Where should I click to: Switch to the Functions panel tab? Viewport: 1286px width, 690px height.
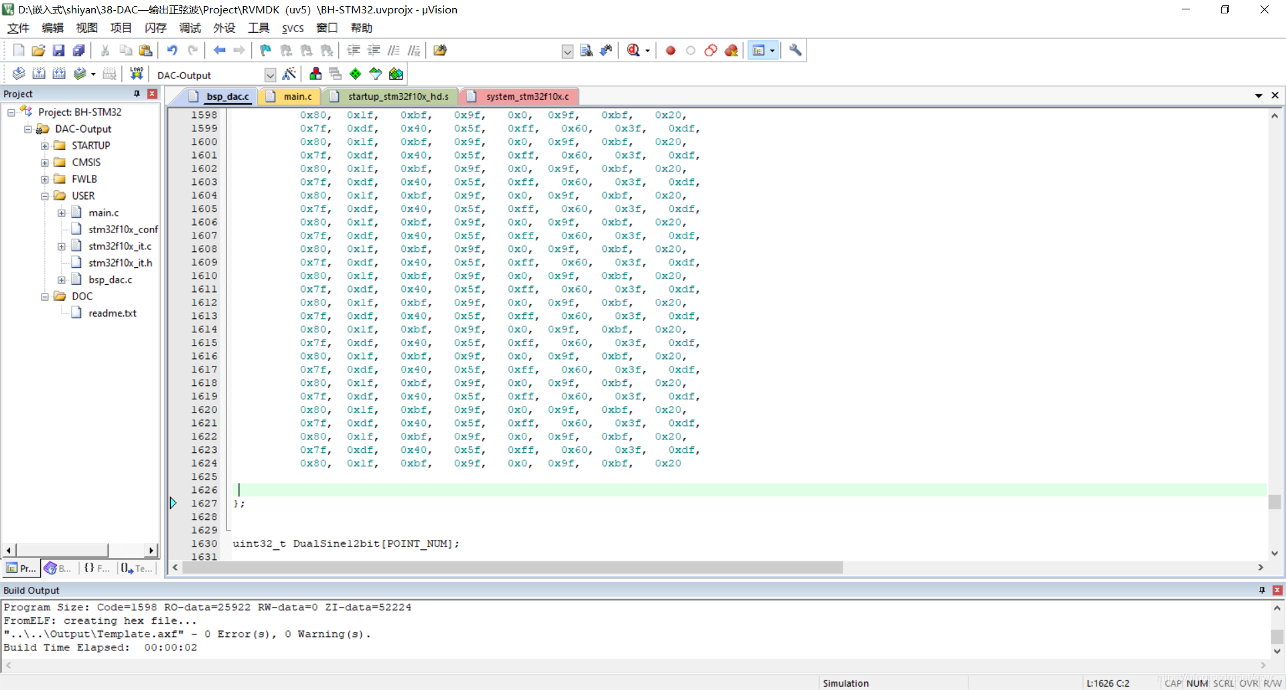click(x=97, y=568)
